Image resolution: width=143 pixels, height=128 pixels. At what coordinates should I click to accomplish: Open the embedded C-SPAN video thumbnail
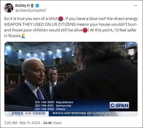coord(71,79)
